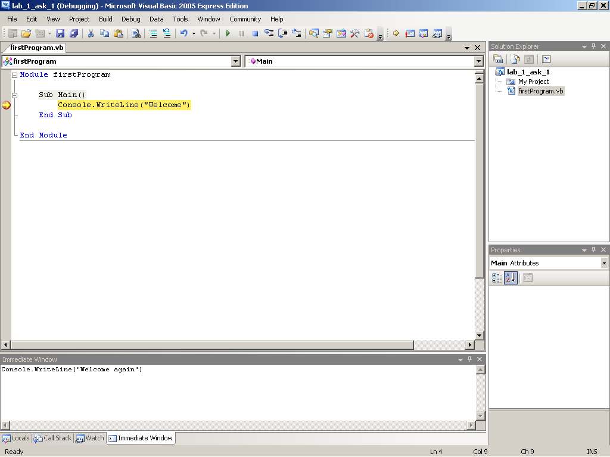This screenshot has width=610, height=457.
Task: Save the file with the floppy disk icon
Action: [60, 33]
